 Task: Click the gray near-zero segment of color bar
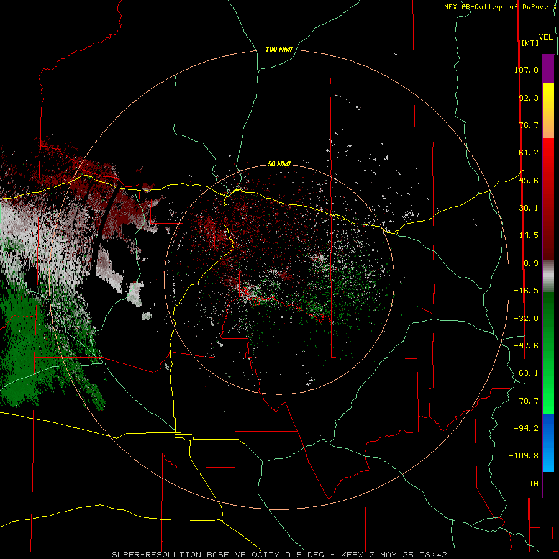pos(548,276)
